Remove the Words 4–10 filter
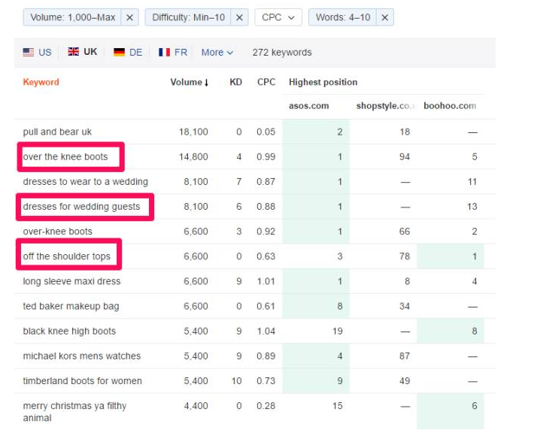 click(x=385, y=17)
